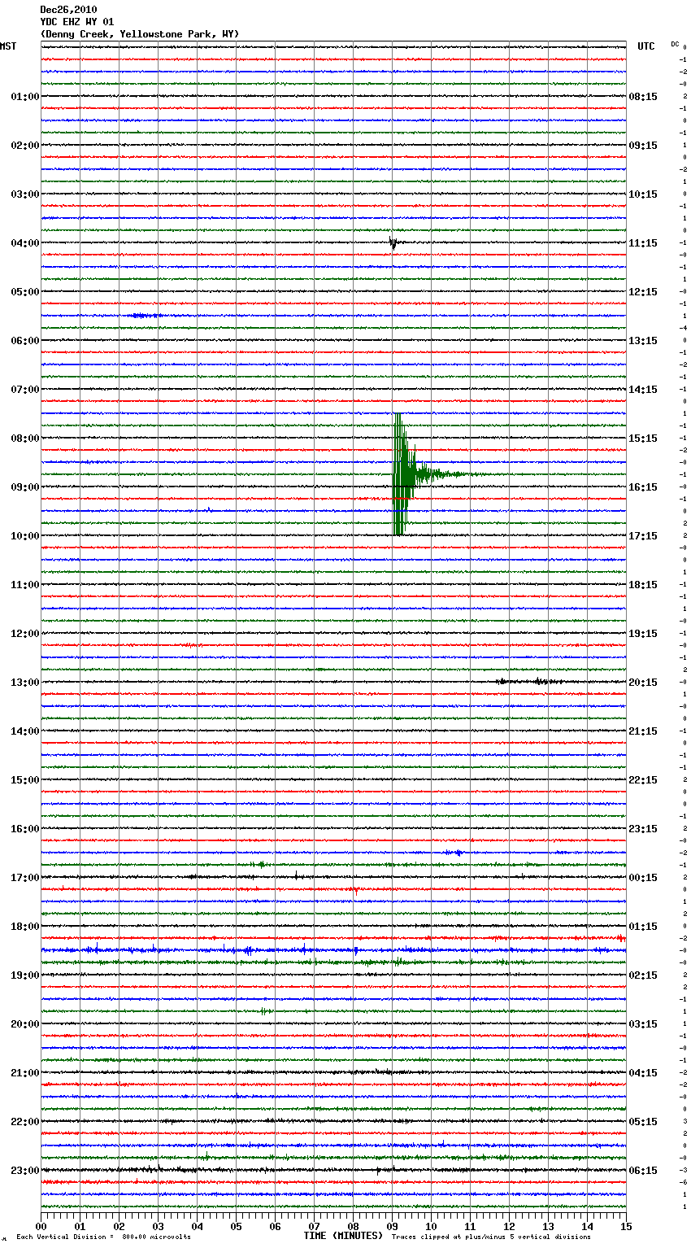Click the 15:15 UTC time label

tap(643, 439)
